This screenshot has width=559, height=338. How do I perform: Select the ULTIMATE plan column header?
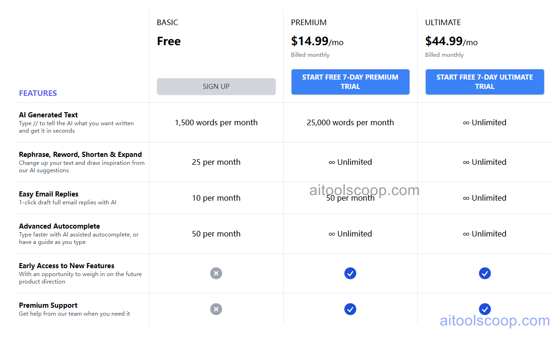[x=443, y=22]
